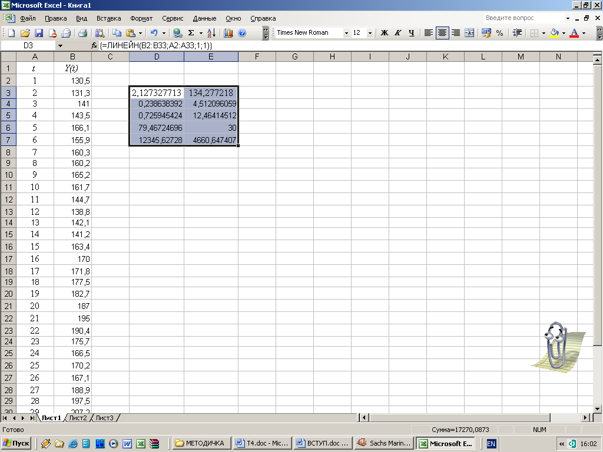Viewport: 603px width, 452px height.
Task: Click the Merge and Center icon
Action: click(x=469, y=33)
